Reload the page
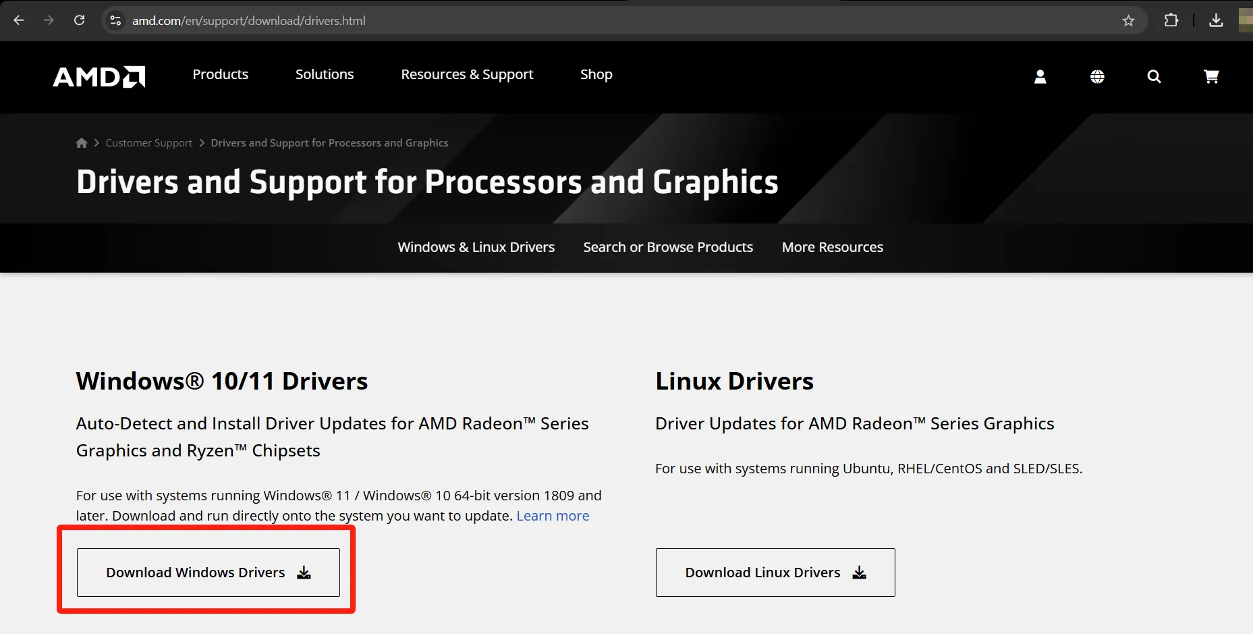 click(x=79, y=21)
